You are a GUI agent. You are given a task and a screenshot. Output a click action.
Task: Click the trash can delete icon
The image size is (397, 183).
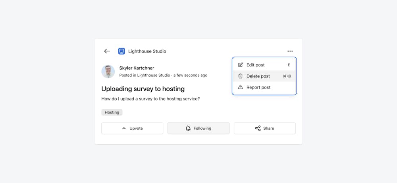coord(240,76)
